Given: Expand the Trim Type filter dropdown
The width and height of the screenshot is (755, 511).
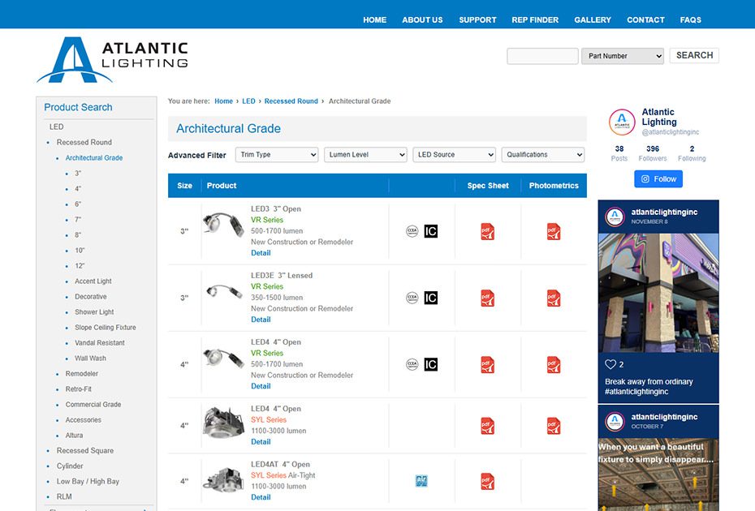Looking at the screenshot, I should point(277,155).
